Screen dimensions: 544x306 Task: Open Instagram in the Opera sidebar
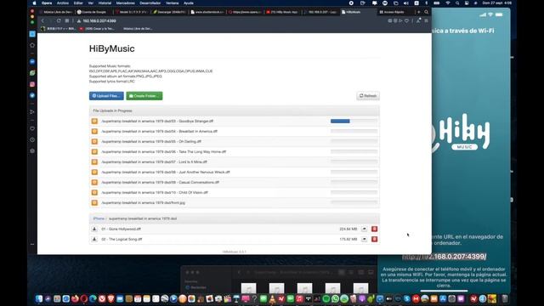[32, 84]
